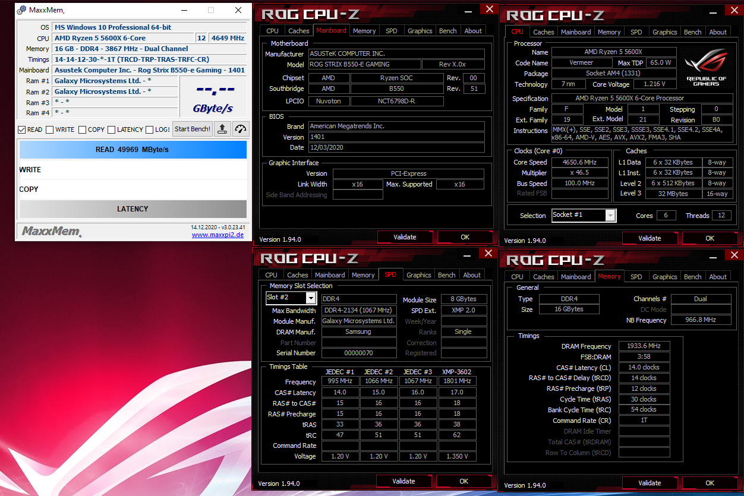The height and width of the screenshot is (496, 744).
Task: Close the CPU-Z Mainboard window
Action: pos(488,9)
